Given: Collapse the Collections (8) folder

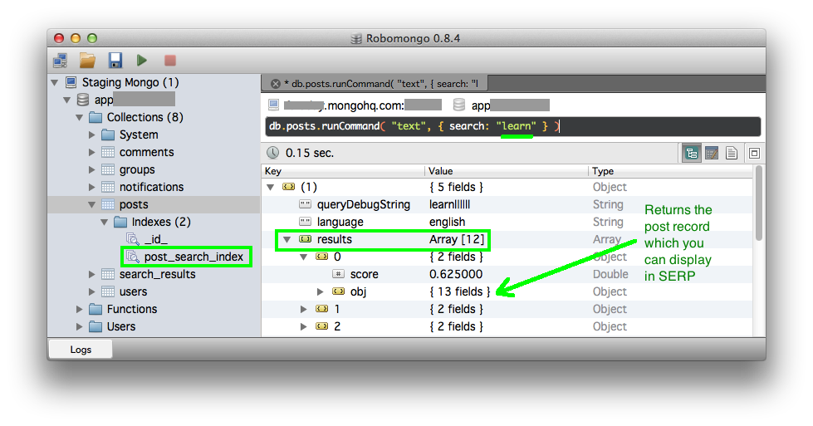Looking at the screenshot, I should click(x=80, y=118).
